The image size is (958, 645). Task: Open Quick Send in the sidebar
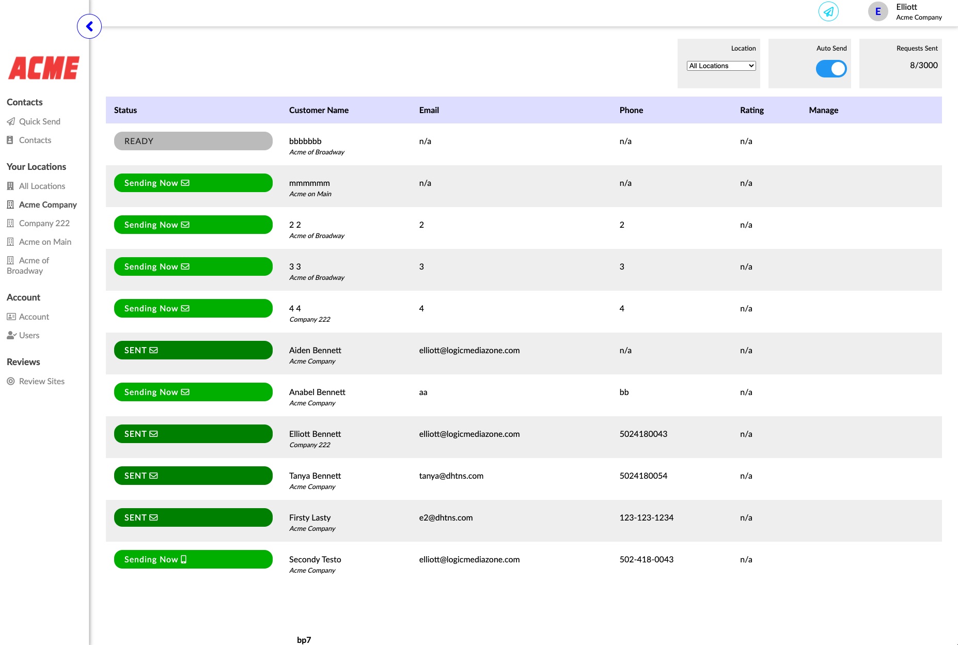(40, 121)
